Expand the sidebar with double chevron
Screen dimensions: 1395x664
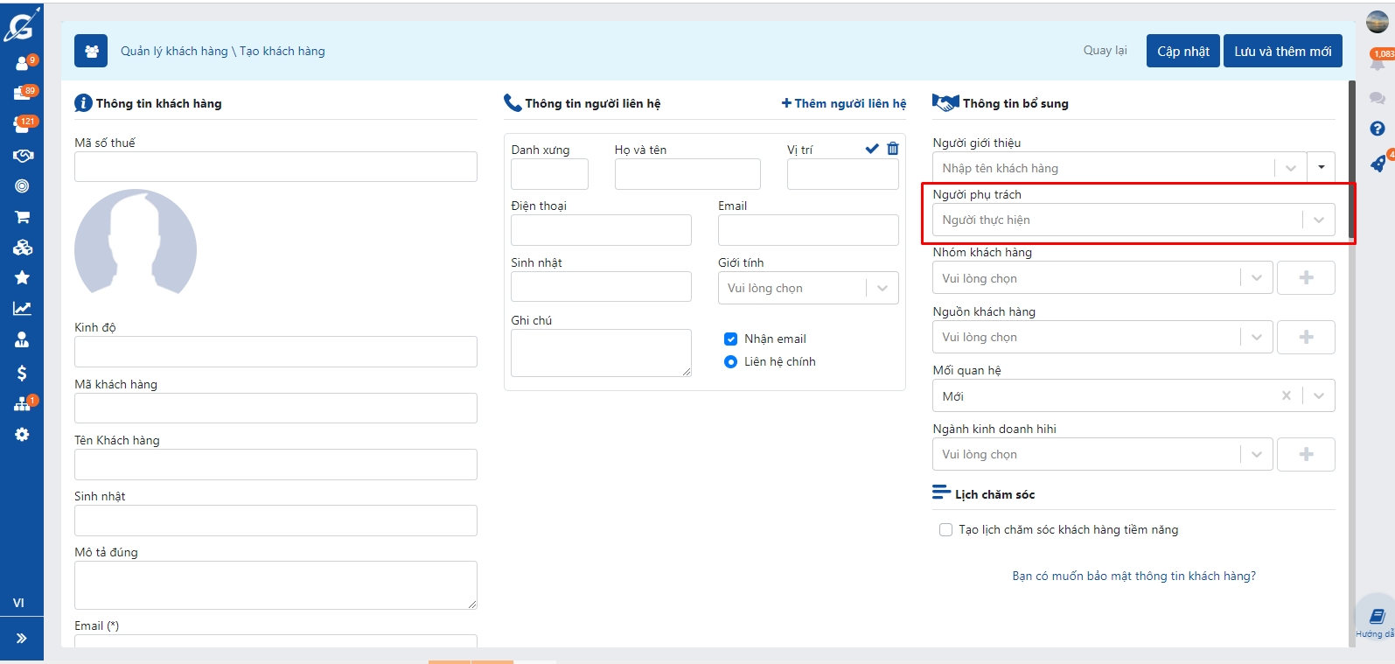[22, 638]
